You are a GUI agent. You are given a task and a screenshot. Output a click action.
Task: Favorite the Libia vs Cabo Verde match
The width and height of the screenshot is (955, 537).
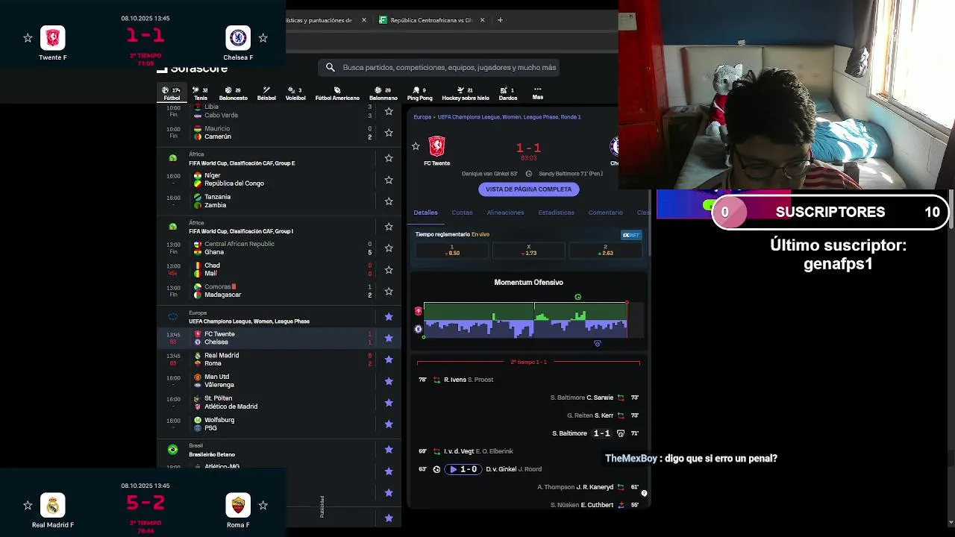pos(389,111)
